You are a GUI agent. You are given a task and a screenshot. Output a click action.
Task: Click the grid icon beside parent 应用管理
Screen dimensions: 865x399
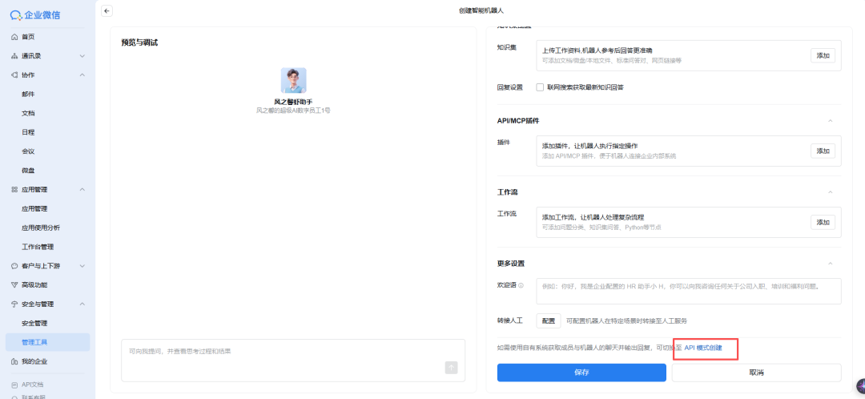tap(14, 189)
